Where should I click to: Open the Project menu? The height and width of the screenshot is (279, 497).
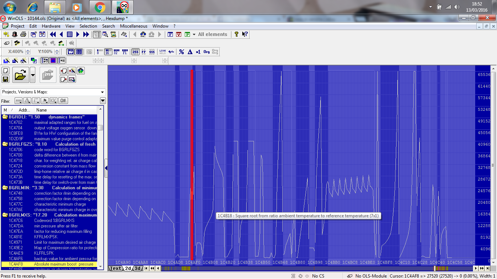tap(17, 26)
